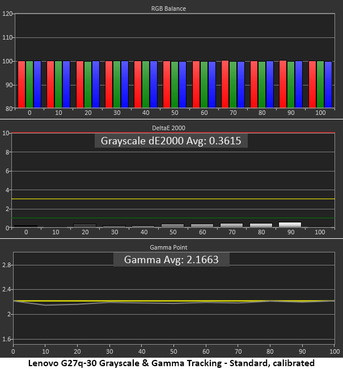The image size is (343, 369).
Task: Click the red bar at 90 in RGB Balance
Action: coord(283,84)
